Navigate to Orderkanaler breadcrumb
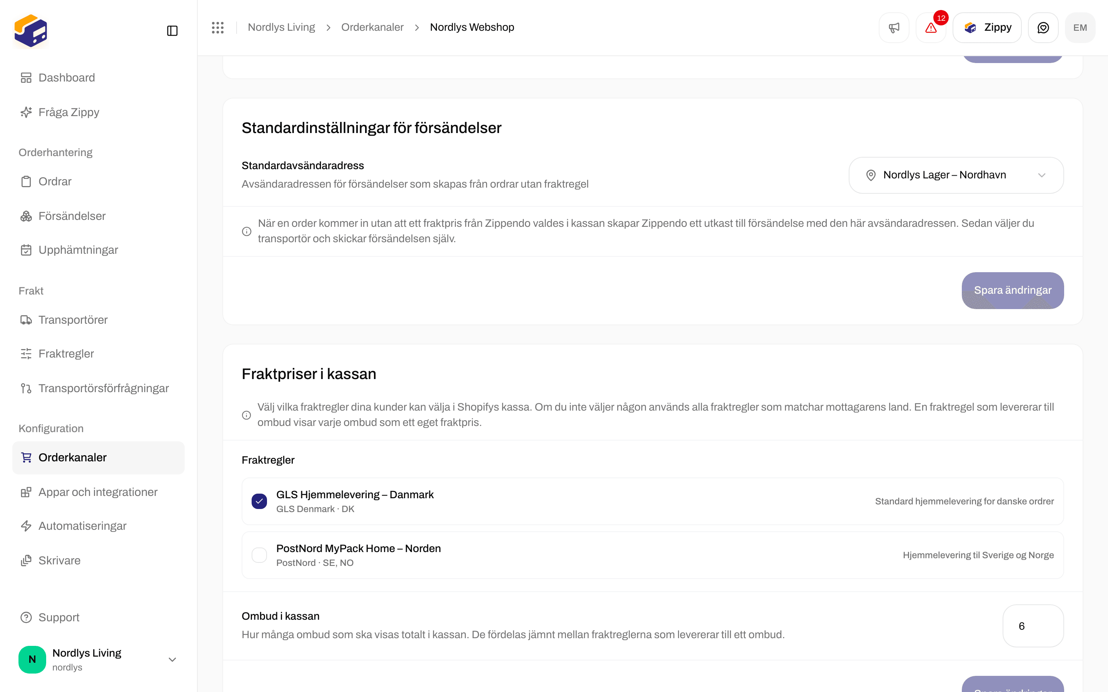Image resolution: width=1108 pixels, height=692 pixels. 372,27
